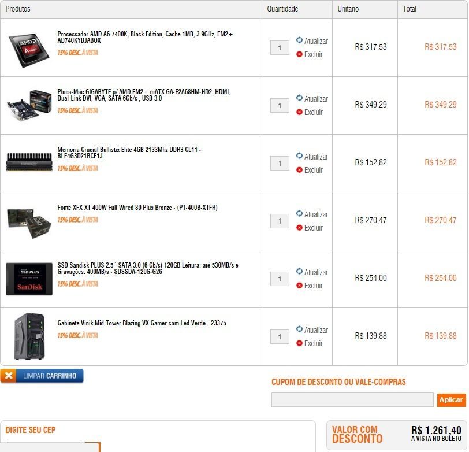Click Excluir link text for GIGABYTE motherboard
469x452 pixels.
point(314,112)
